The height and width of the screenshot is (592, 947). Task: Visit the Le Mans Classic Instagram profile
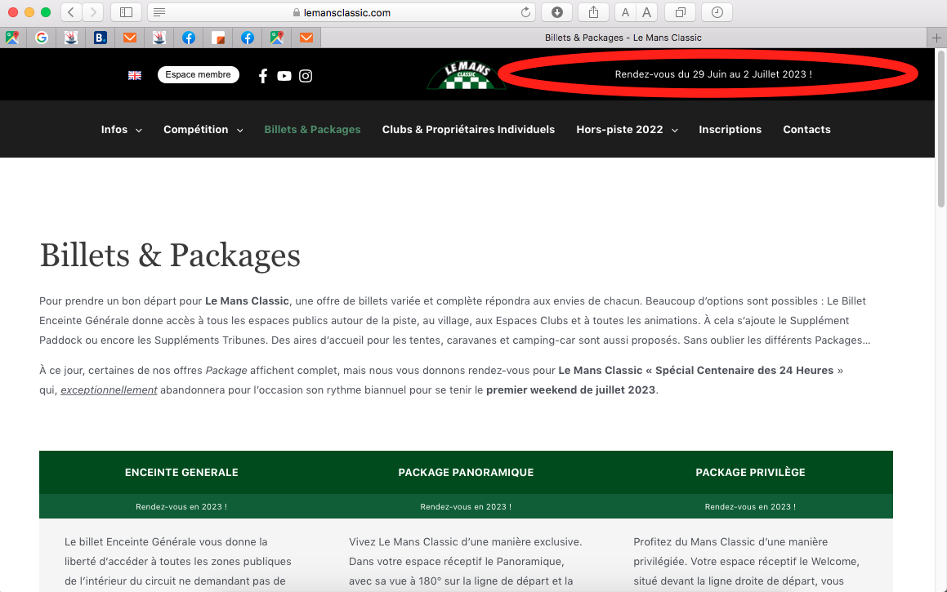[x=306, y=76]
